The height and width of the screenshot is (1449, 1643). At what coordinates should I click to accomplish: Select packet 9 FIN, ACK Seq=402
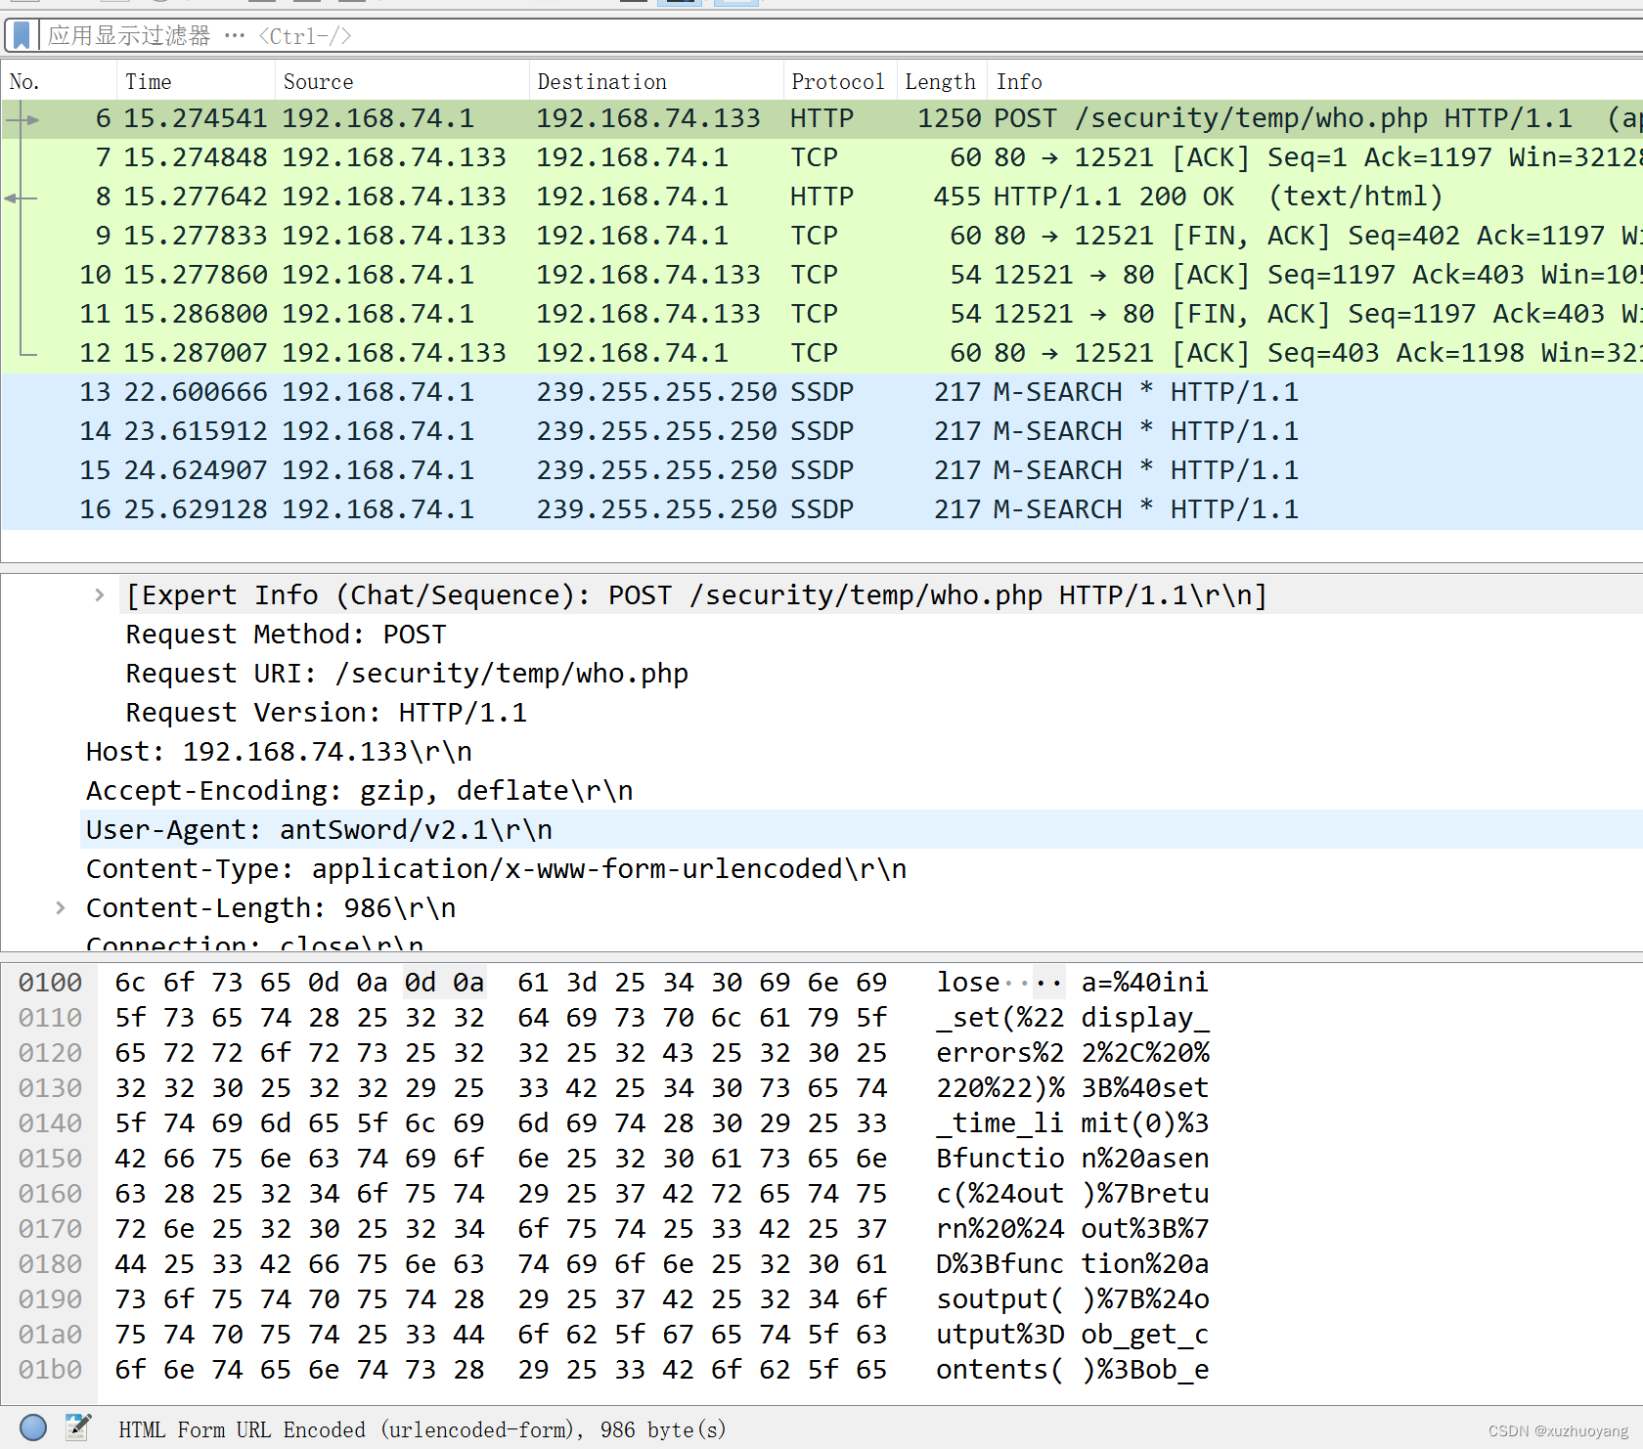(821, 236)
